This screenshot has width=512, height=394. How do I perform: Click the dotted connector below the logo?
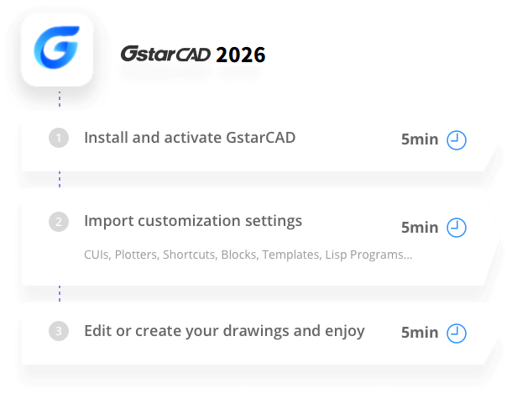[59, 100]
